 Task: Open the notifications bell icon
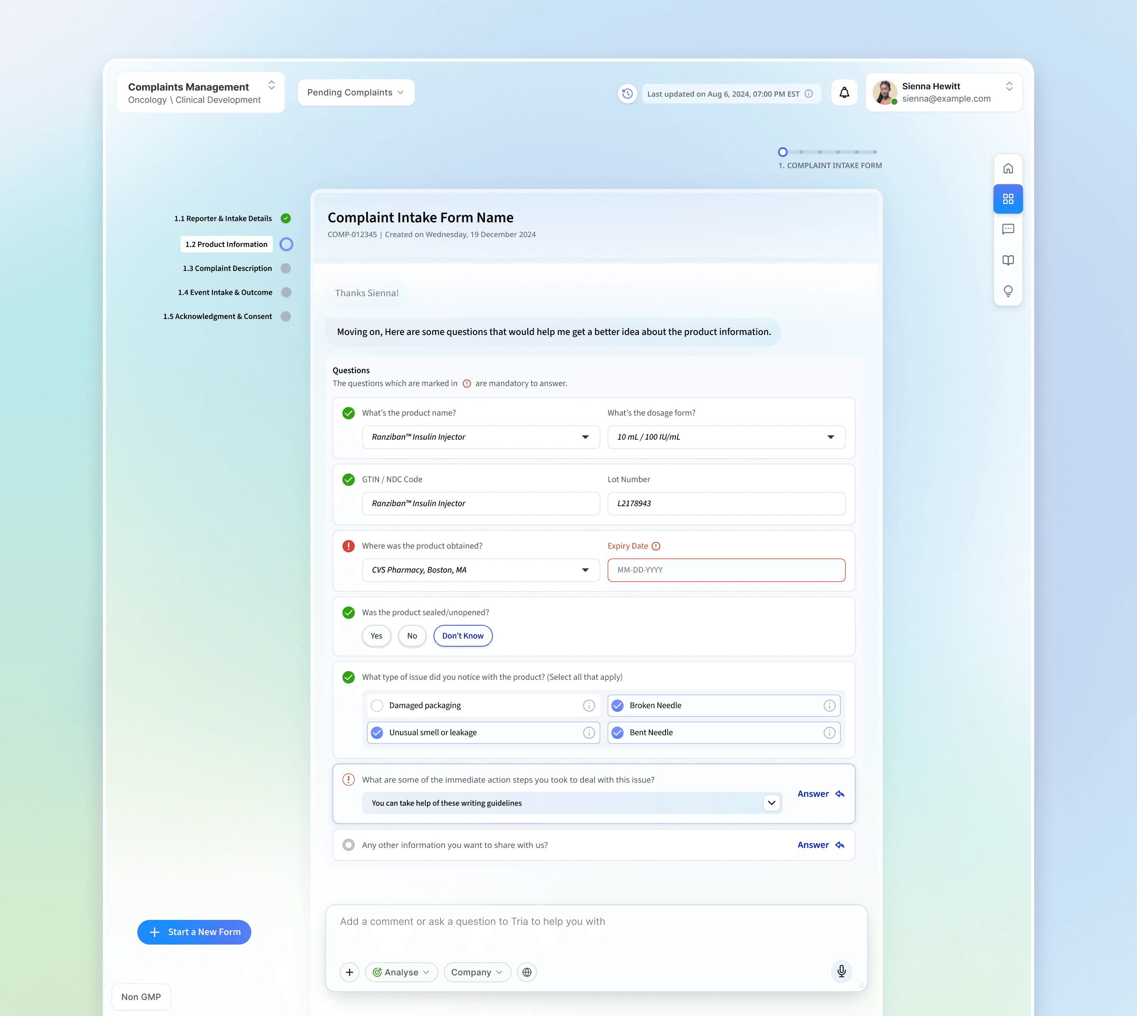[x=844, y=93]
